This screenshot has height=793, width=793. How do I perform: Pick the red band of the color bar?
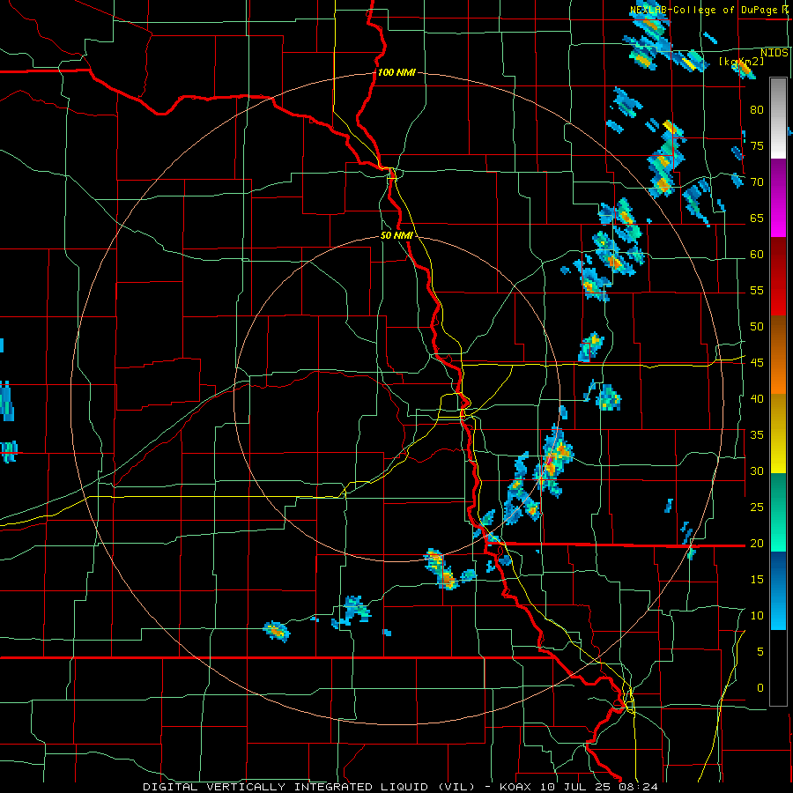click(778, 277)
